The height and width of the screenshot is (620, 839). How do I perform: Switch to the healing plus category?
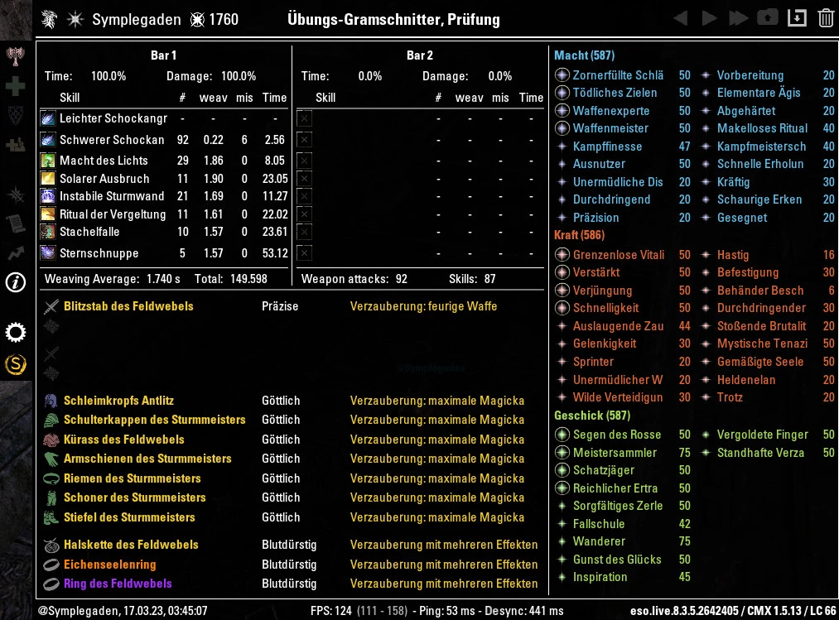tap(15, 86)
